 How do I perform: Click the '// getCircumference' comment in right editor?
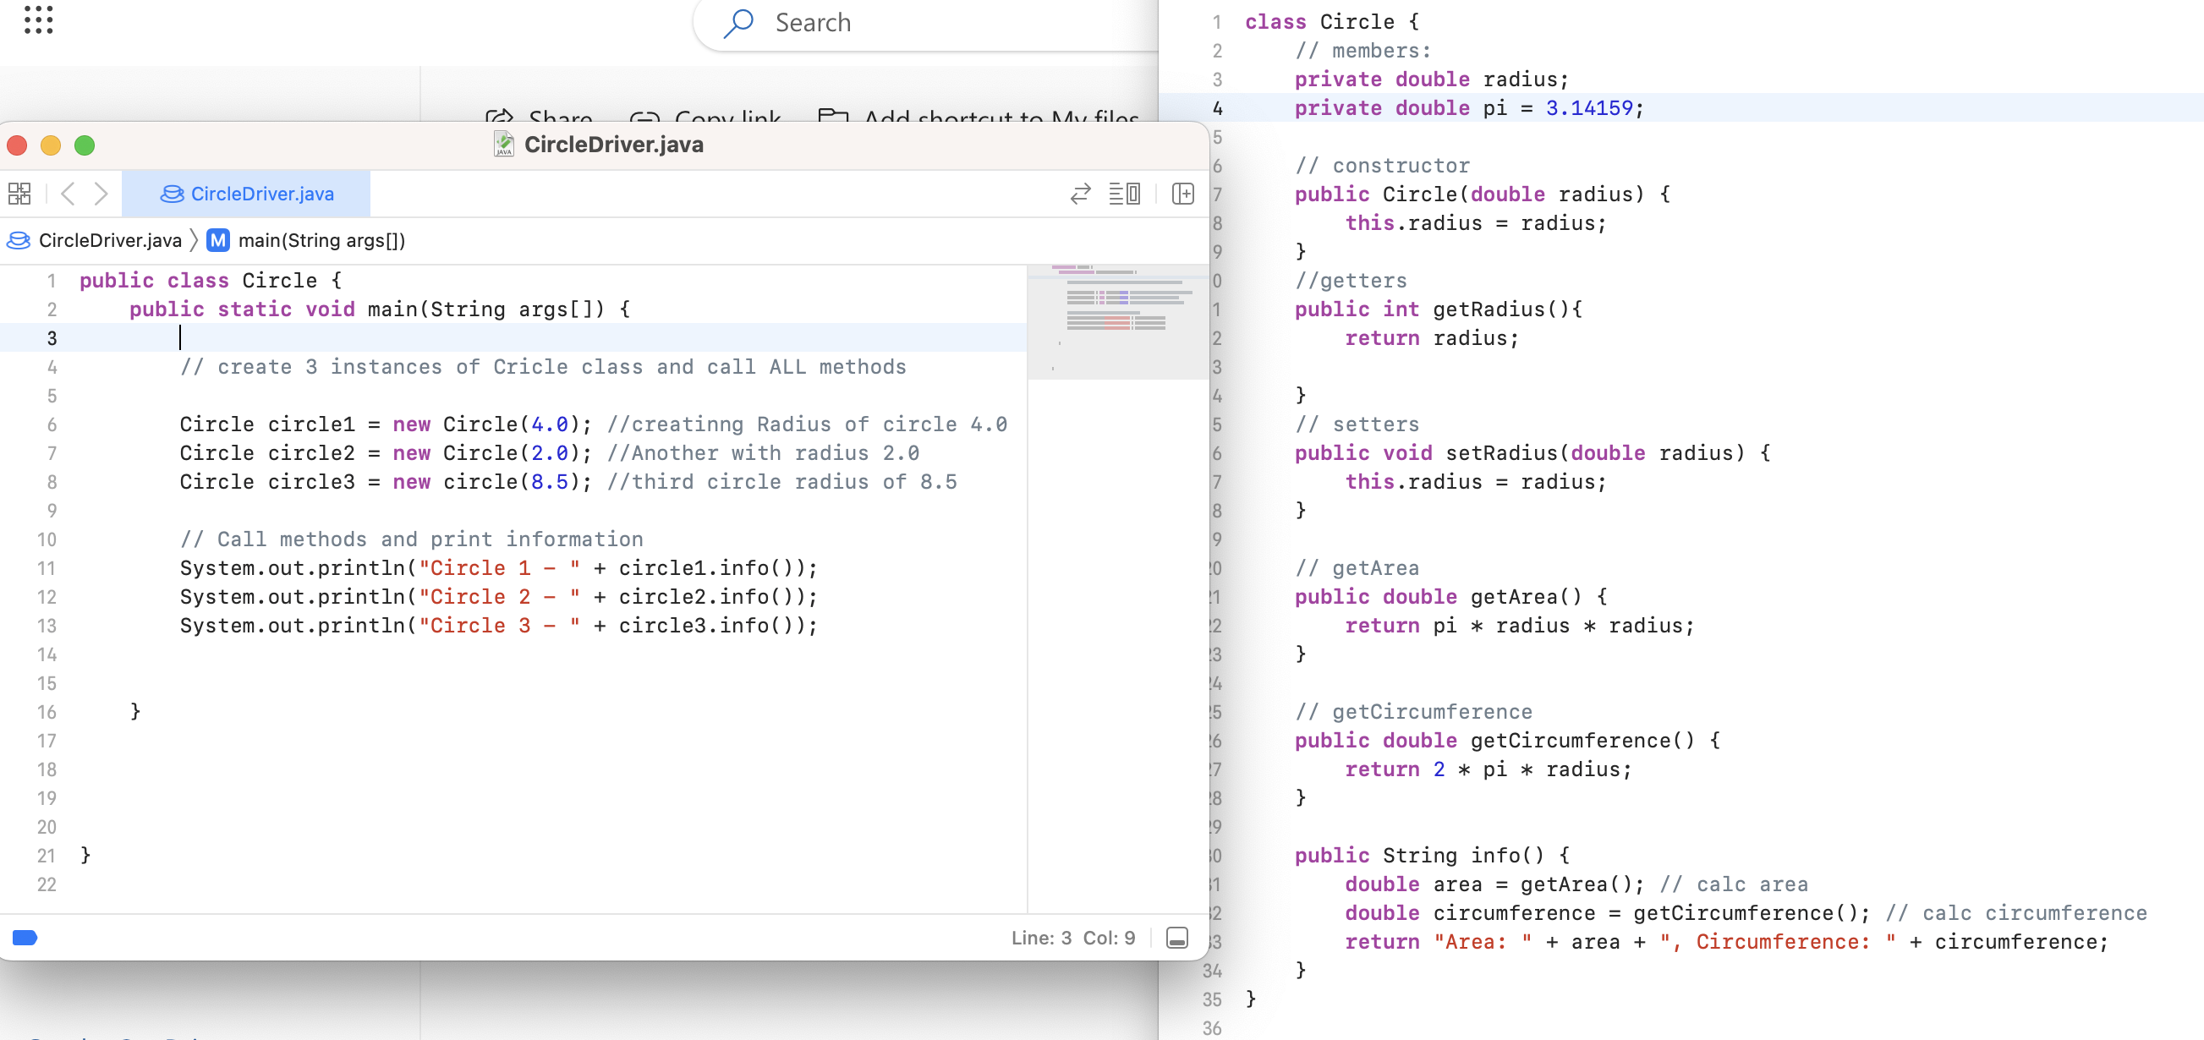pyautogui.click(x=1412, y=713)
